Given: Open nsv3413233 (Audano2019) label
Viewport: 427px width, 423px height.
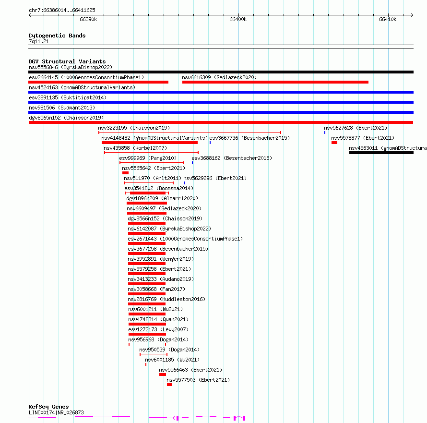Looking at the screenshot, I should coord(161,279).
